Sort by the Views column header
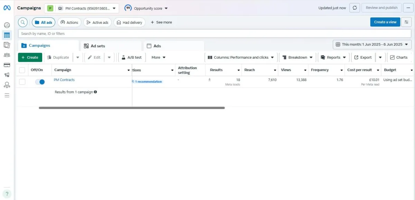The height and width of the screenshot is (200, 415). coord(293,70)
